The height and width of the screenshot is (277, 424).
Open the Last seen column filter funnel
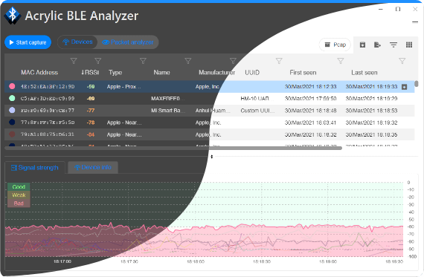click(x=402, y=61)
